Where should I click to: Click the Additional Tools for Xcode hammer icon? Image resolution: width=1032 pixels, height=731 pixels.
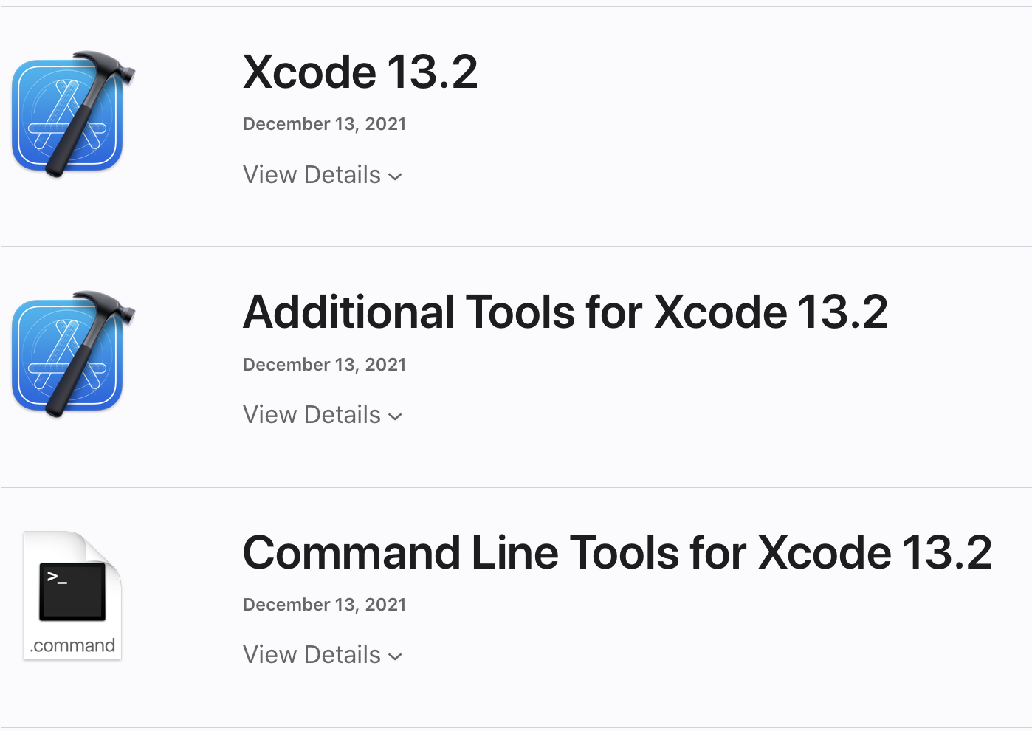pyautogui.click(x=73, y=354)
